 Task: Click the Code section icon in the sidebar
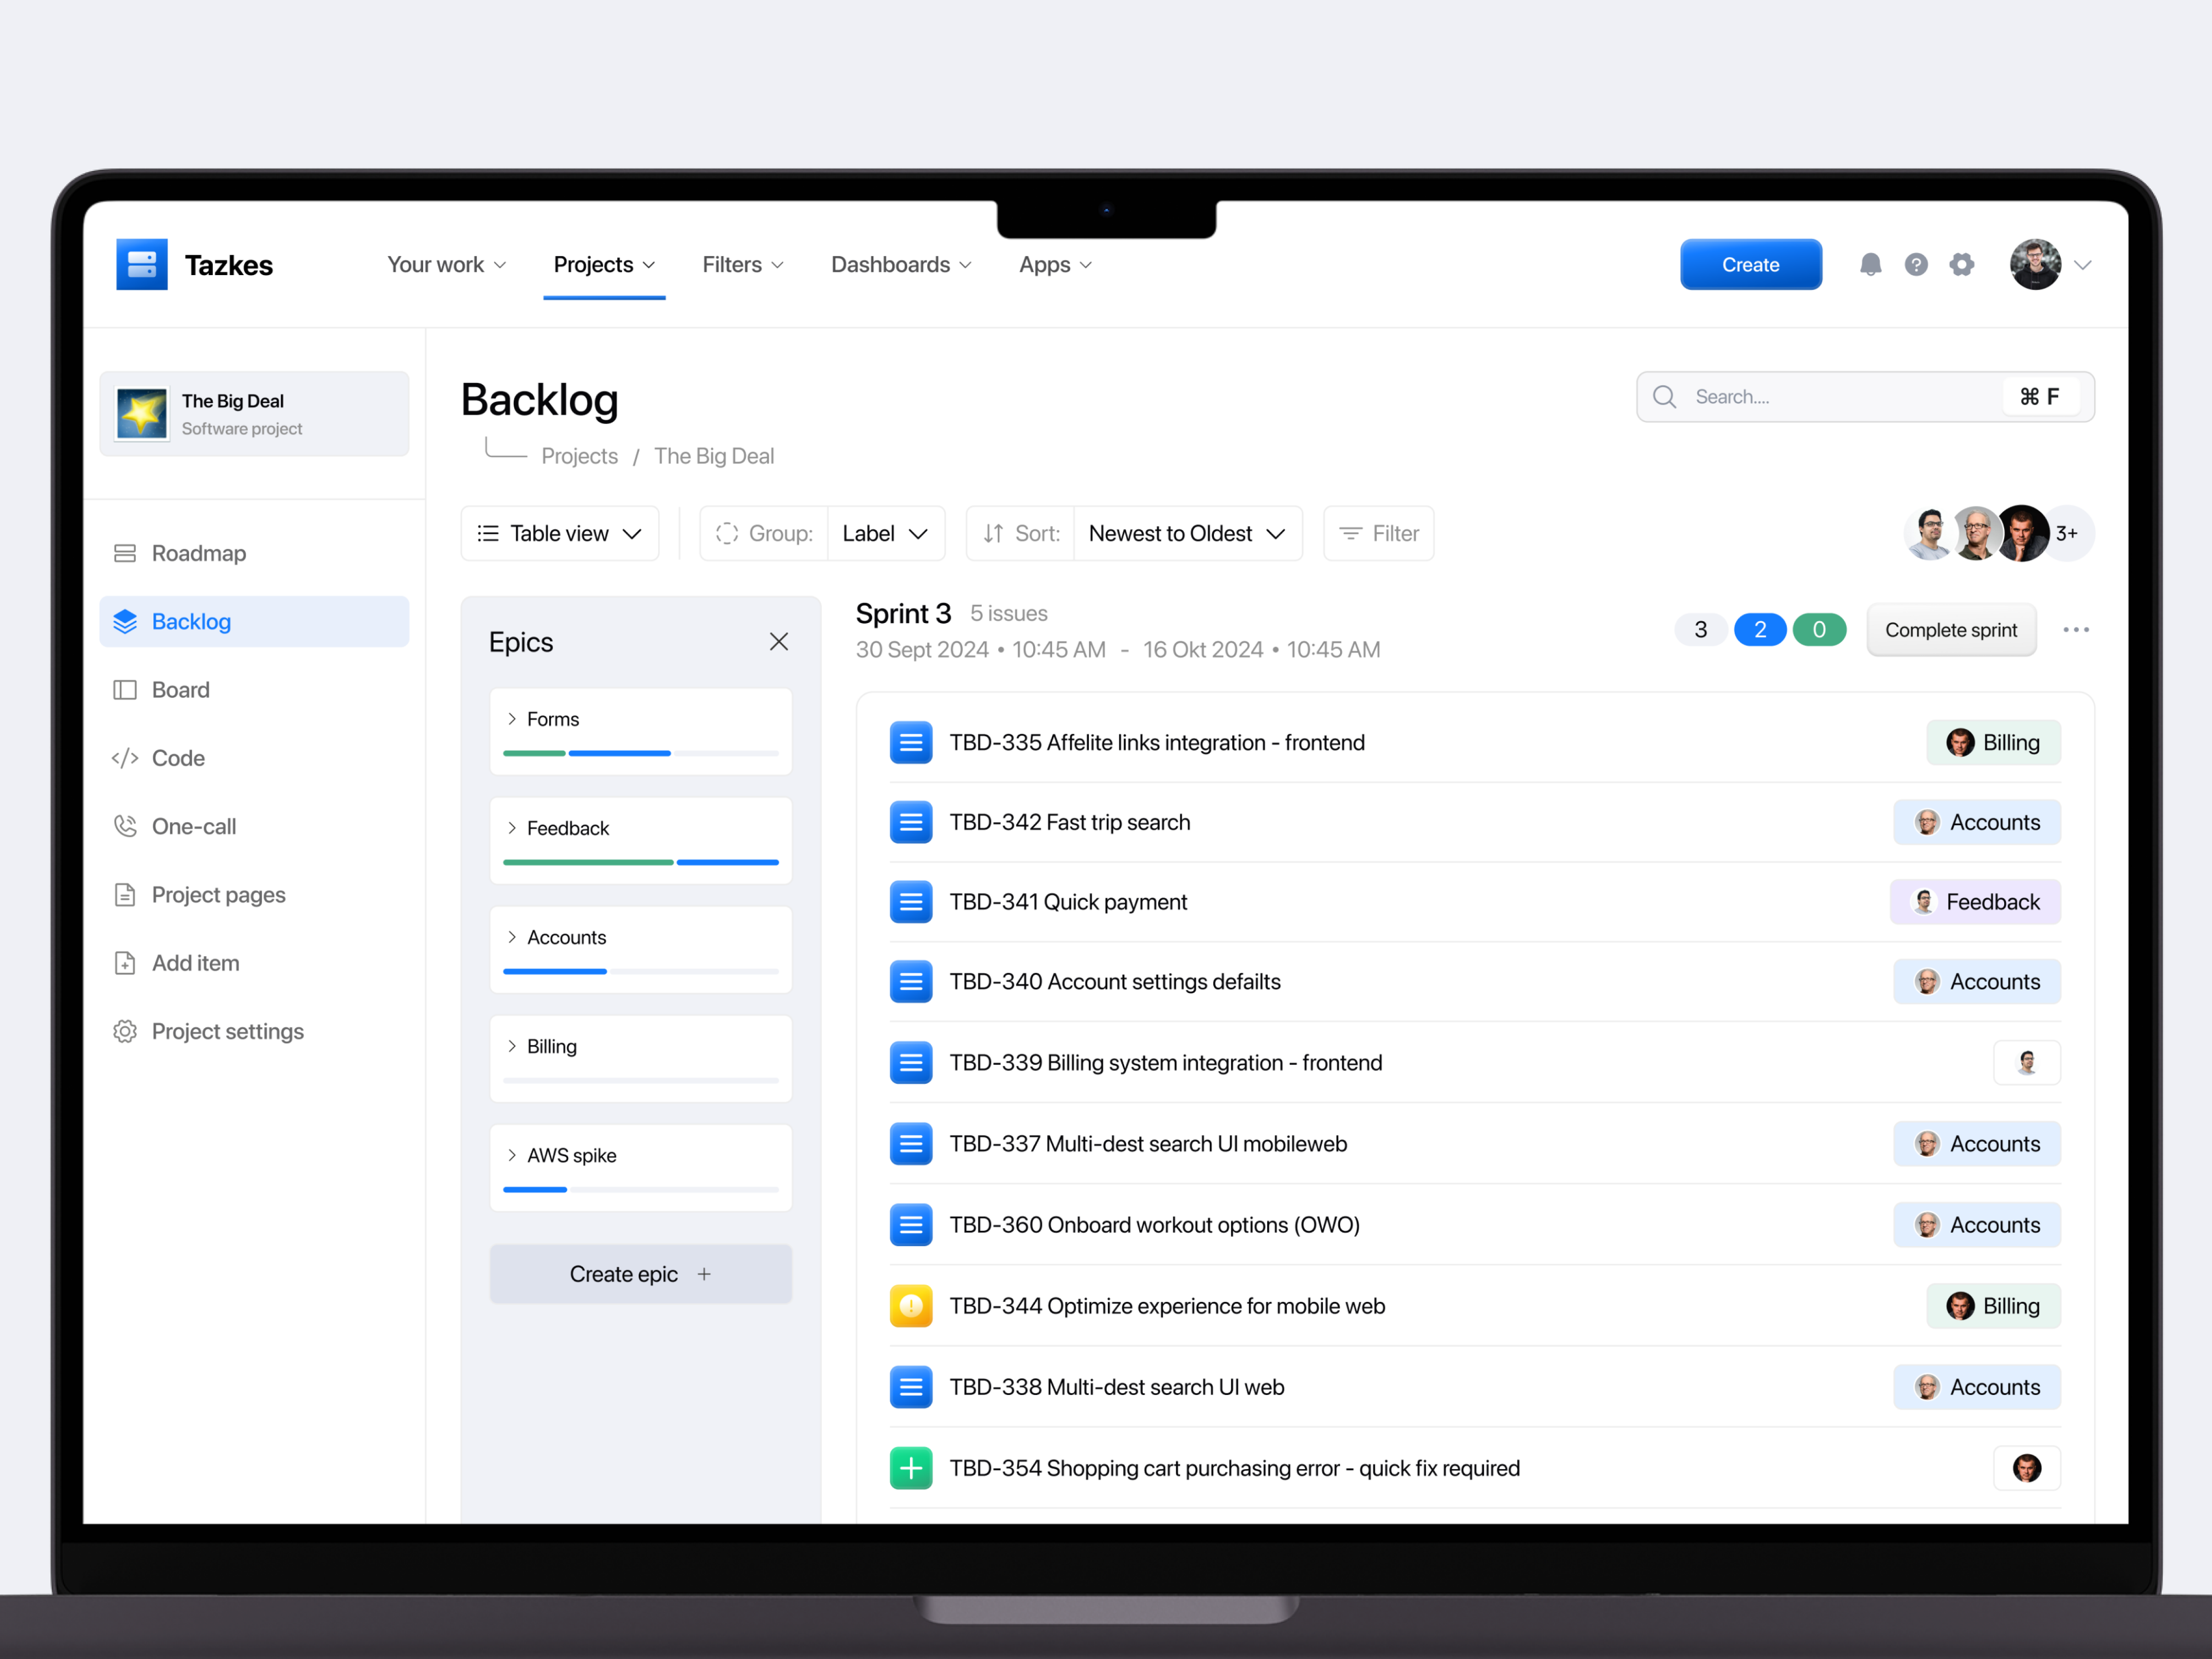pyautogui.click(x=125, y=757)
